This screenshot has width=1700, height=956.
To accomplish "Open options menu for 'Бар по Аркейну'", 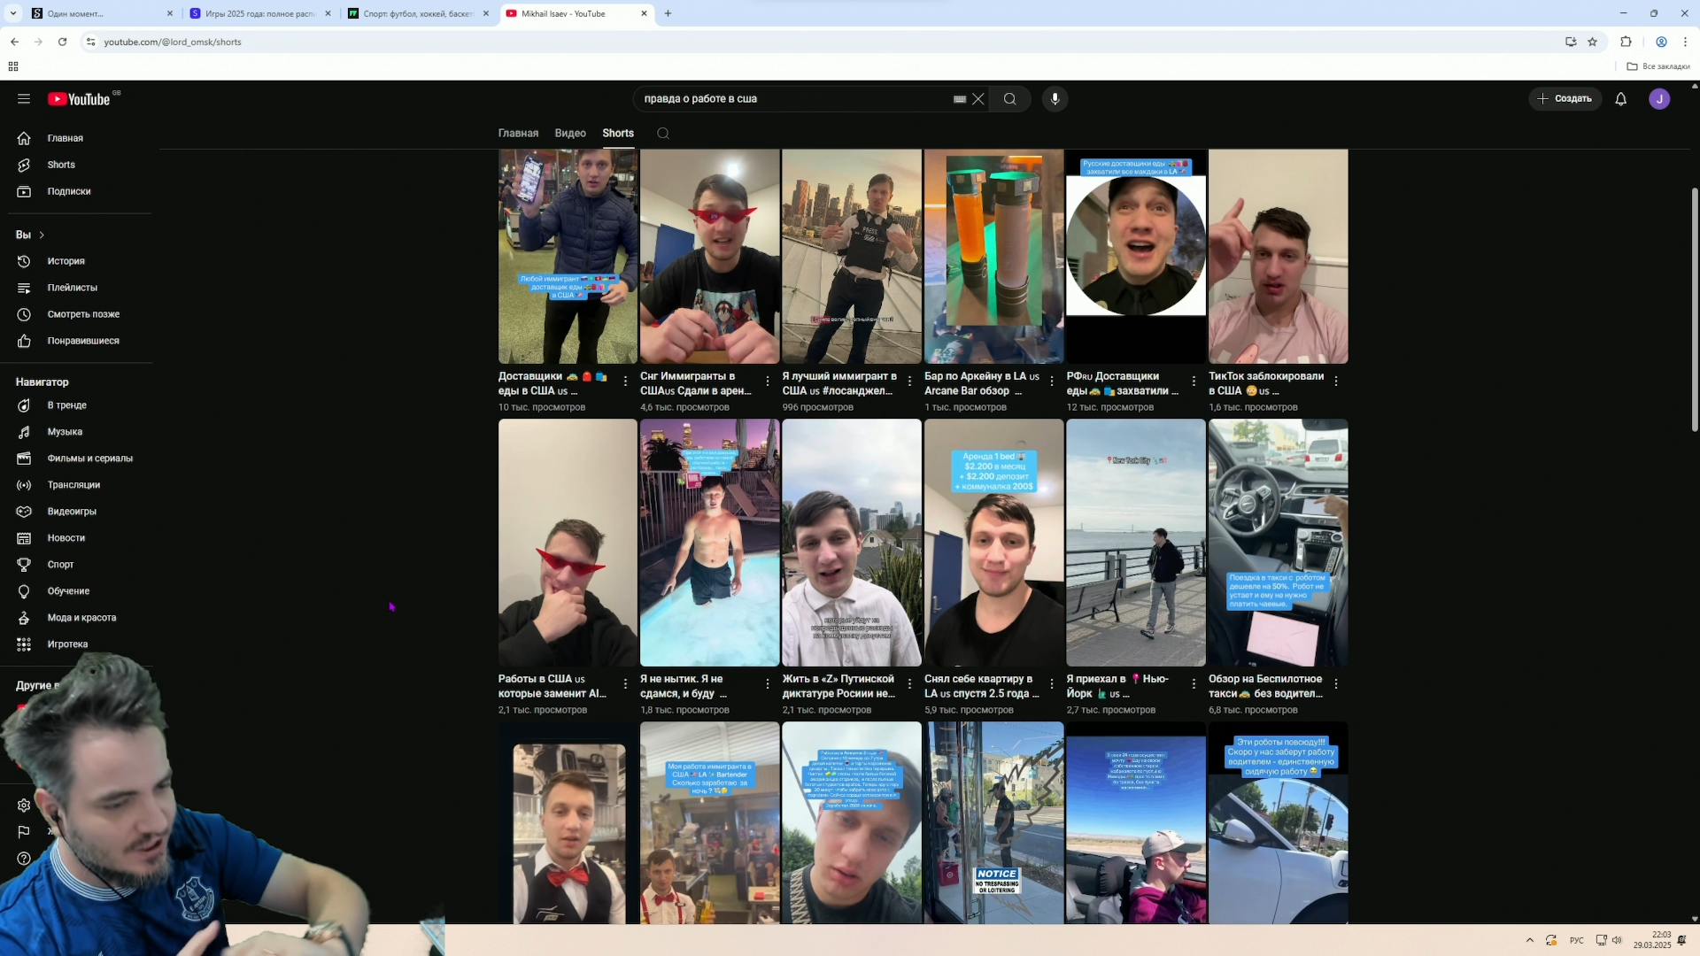I will (x=1052, y=382).
